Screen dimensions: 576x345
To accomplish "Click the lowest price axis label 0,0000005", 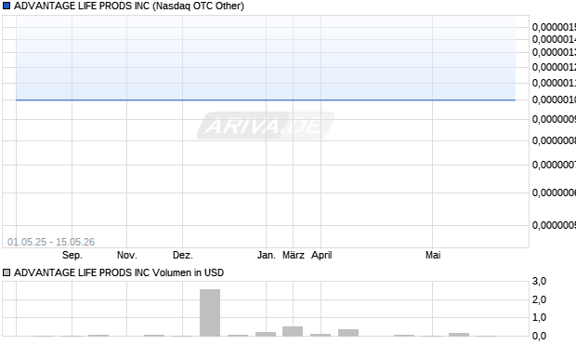I will pos(554,225).
